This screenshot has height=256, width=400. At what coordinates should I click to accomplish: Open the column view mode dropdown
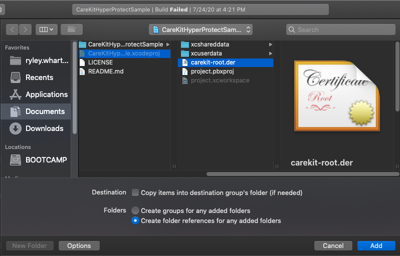(47, 29)
